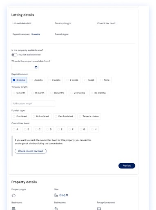Click the house property type icon
The height and width of the screenshot is (210, 156).
coord(13,196)
